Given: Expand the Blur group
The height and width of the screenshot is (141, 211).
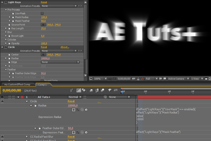Looking at the screenshot, I should click(x=6, y=32).
